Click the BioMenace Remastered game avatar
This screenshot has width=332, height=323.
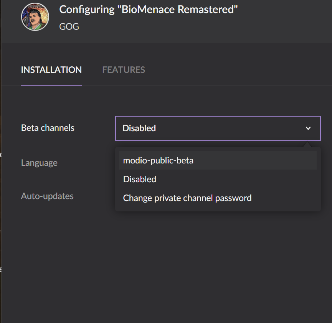coord(35,17)
